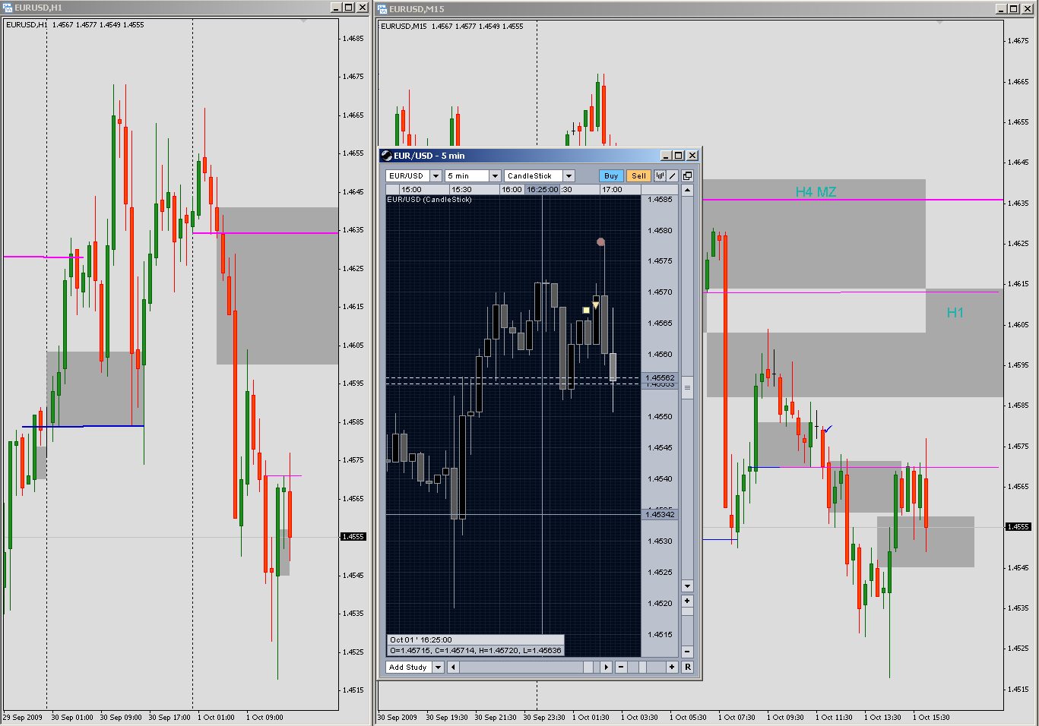Click the duplicate chart window icon

688,175
